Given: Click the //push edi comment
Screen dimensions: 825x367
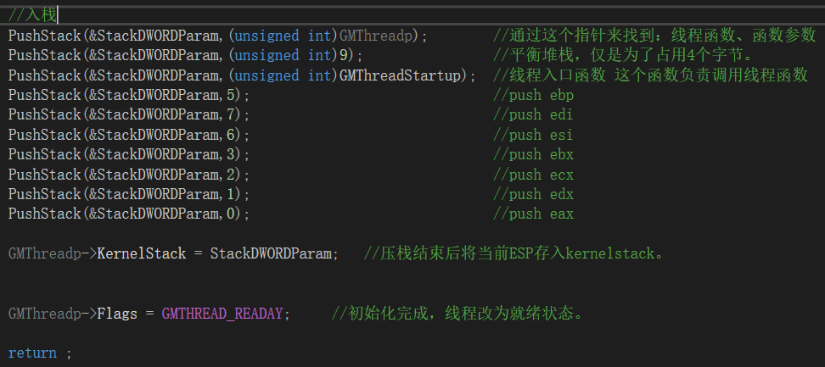Looking at the screenshot, I should pos(533,114).
